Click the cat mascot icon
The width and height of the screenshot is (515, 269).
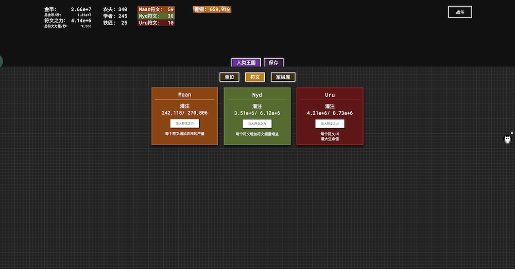[x=507, y=139]
